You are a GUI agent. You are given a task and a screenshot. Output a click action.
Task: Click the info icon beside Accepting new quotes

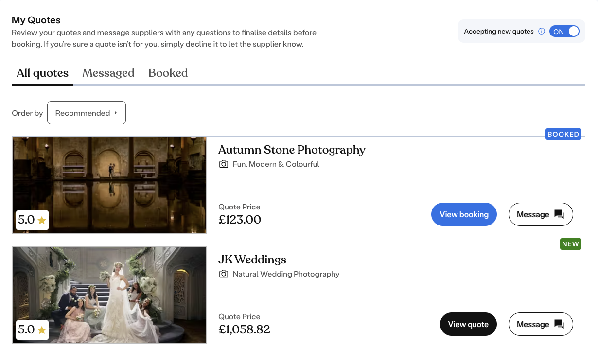(x=542, y=32)
